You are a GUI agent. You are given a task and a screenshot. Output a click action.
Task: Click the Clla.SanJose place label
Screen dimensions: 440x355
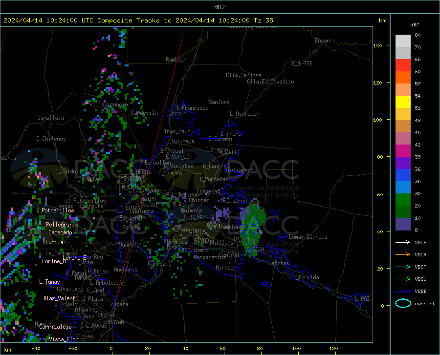(243, 75)
